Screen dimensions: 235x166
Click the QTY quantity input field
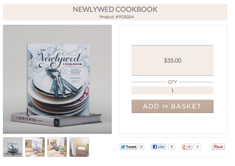(172, 90)
